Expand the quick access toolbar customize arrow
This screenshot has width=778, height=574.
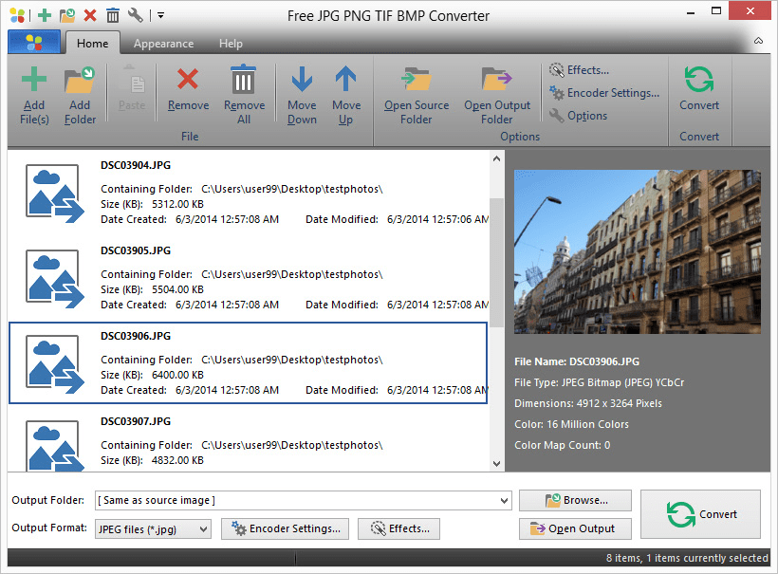click(161, 14)
